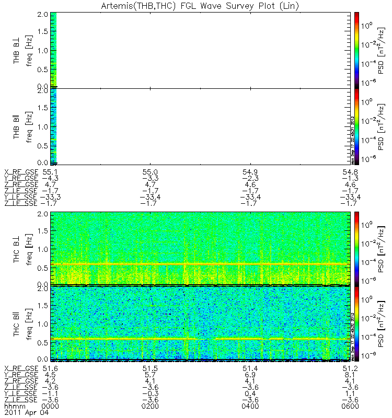Click the Y_LE_SSE value '0.4'

[250, 394]
